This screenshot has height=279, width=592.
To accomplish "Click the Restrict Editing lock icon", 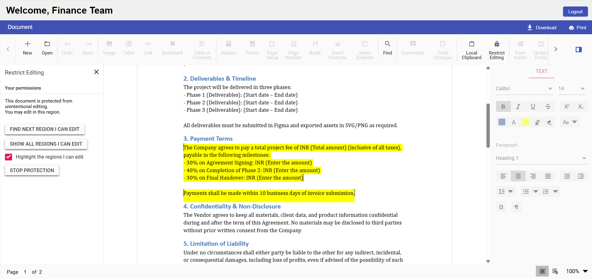I will click(x=497, y=50).
